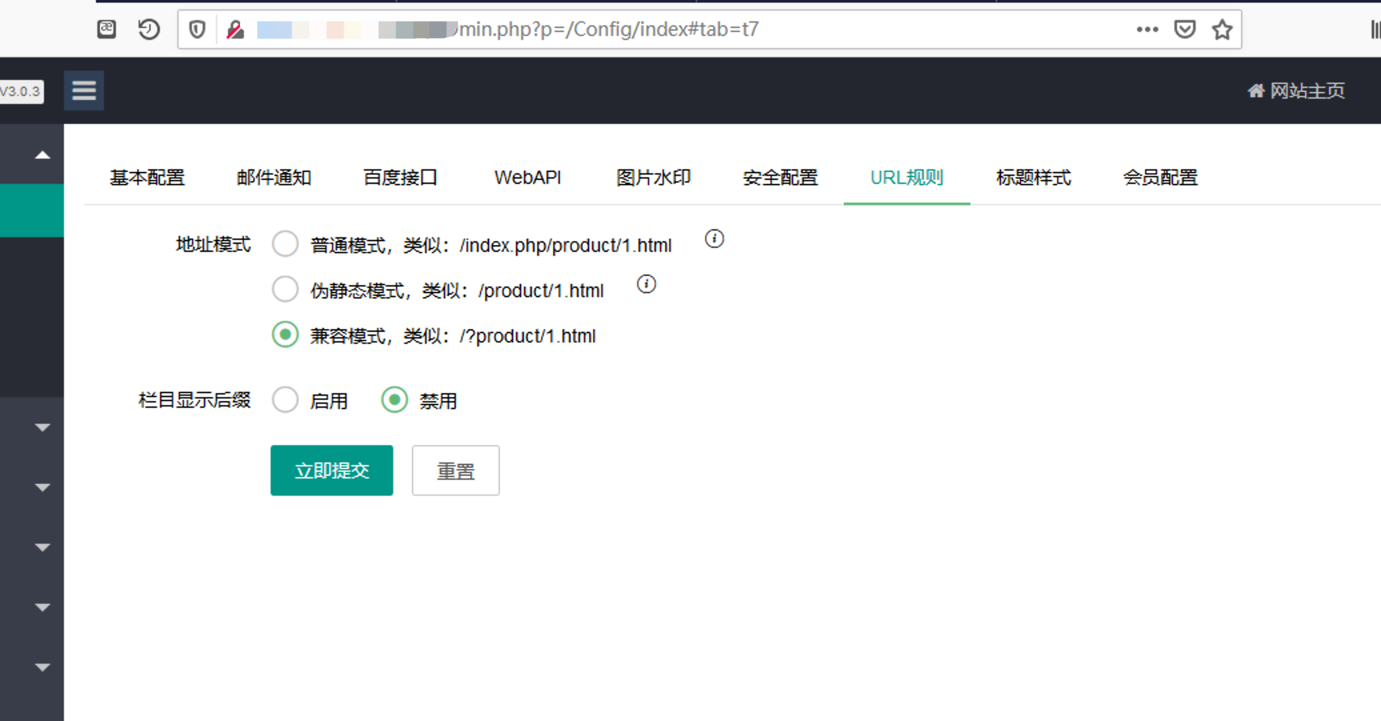Bookmark this page with star icon
The height and width of the screenshot is (721, 1381).
[1222, 29]
